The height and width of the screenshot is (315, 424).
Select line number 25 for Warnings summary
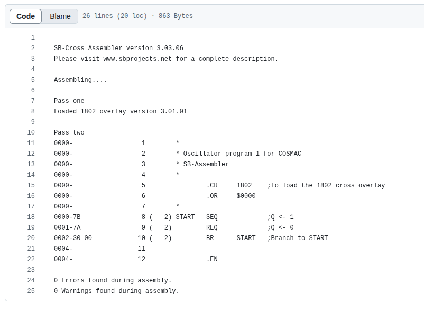pos(31,291)
